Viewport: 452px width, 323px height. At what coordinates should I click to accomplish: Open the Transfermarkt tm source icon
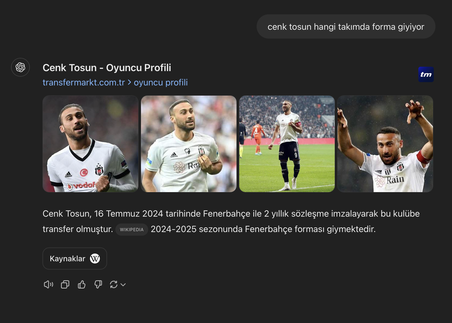coord(426,74)
